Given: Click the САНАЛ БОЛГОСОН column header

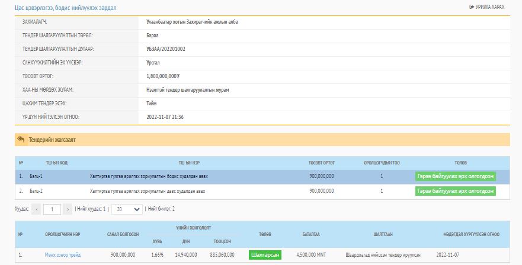Looking at the screenshot, I should pyautogui.click(x=123, y=234).
